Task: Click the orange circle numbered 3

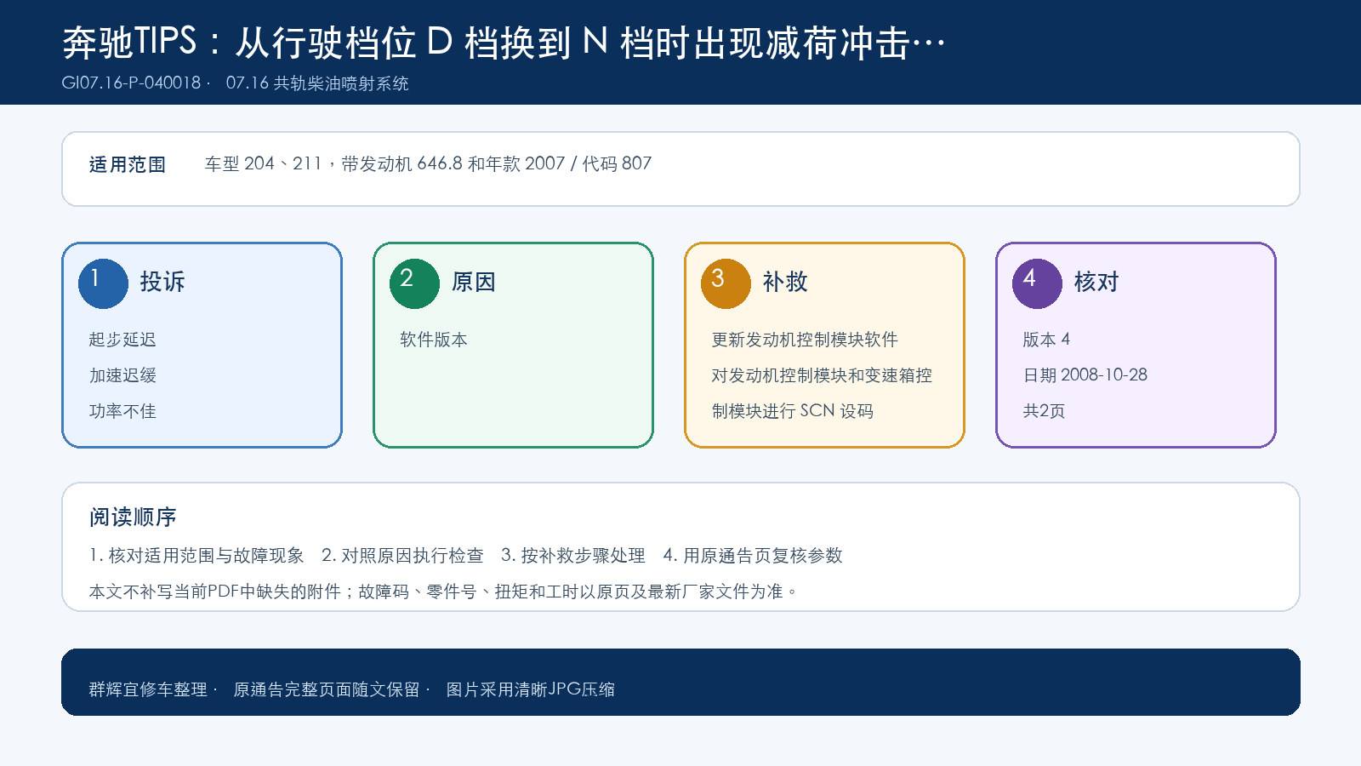Action: 726,283
